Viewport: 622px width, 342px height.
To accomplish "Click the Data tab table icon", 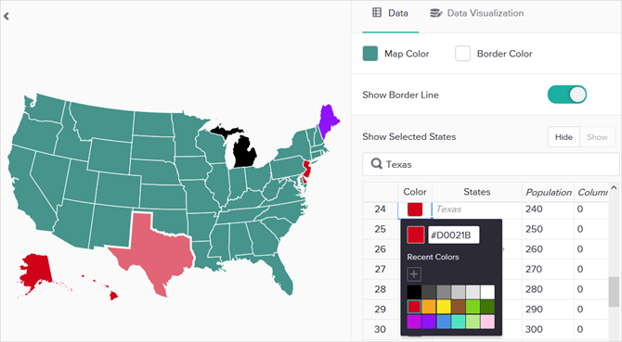I will click(377, 13).
